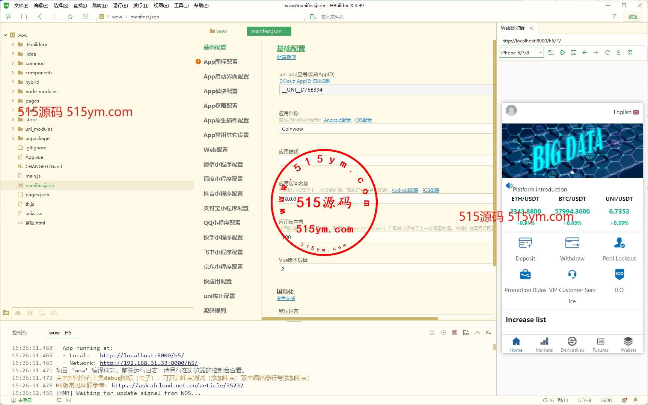
Task: Open the iPhone 6/7/8 device dropdown
Action: (521, 53)
